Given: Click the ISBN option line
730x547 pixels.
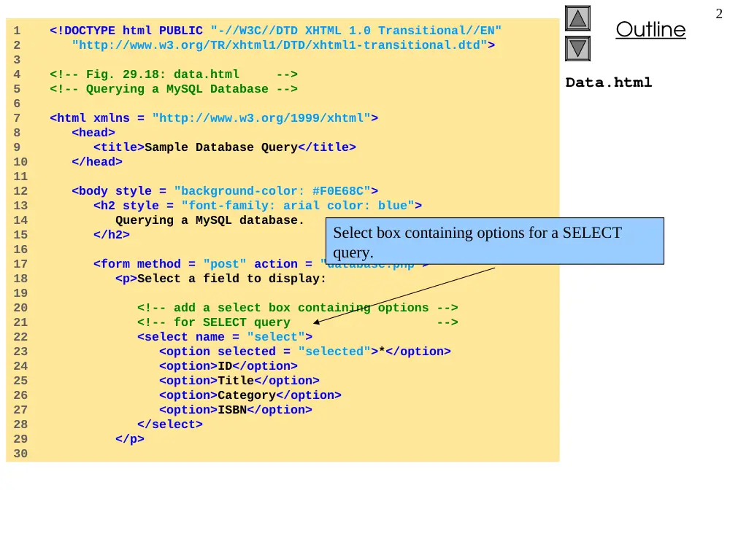Looking at the screenshot, I should click(236, 410).
